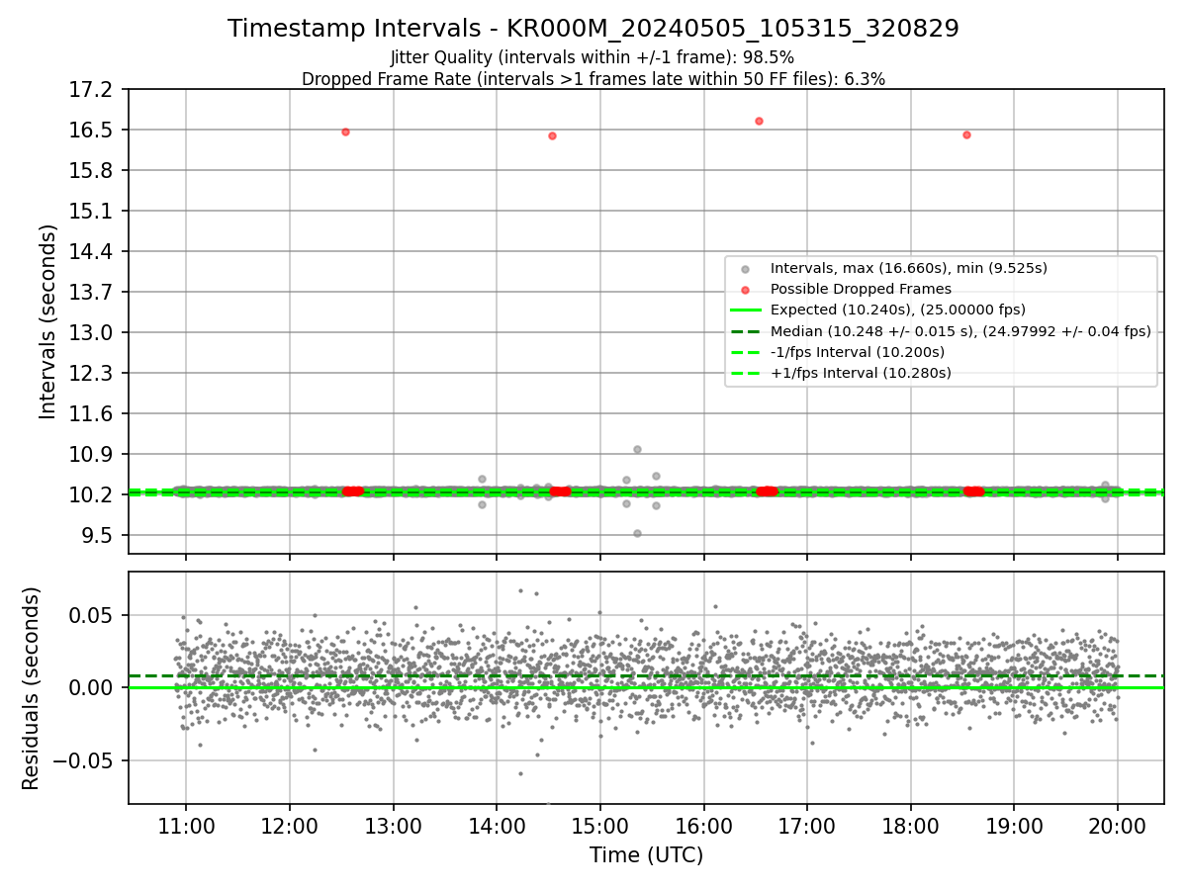Click the red dot marker in the legend
Viewport: 1187px width, 890px height.
point(745,290)
